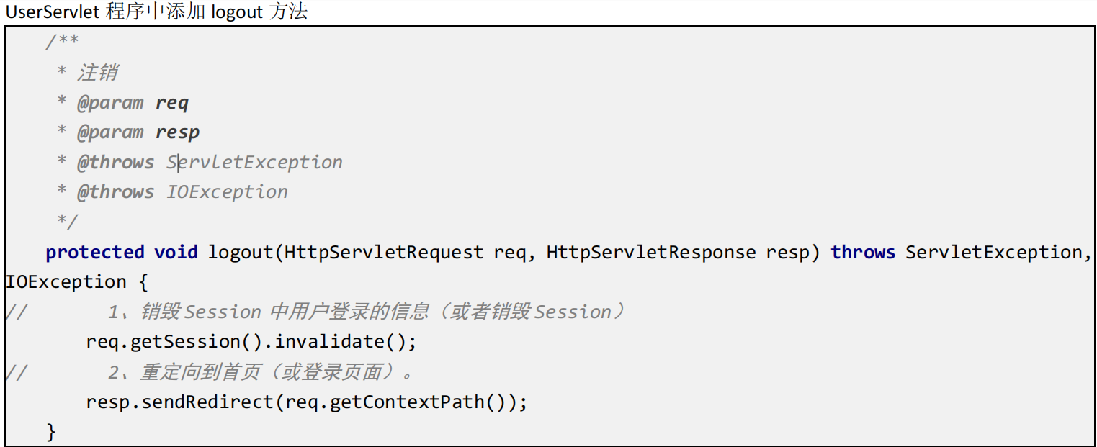Click the protected keyword
1097x447 pixels.
(95, 253)
